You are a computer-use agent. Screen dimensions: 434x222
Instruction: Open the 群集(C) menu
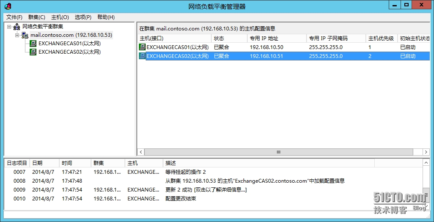[x=36, y=17]
